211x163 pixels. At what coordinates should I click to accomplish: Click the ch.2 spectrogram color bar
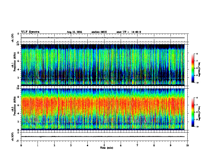193,112
